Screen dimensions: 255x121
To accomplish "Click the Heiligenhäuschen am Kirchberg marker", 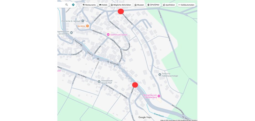I will pos(72,33).
